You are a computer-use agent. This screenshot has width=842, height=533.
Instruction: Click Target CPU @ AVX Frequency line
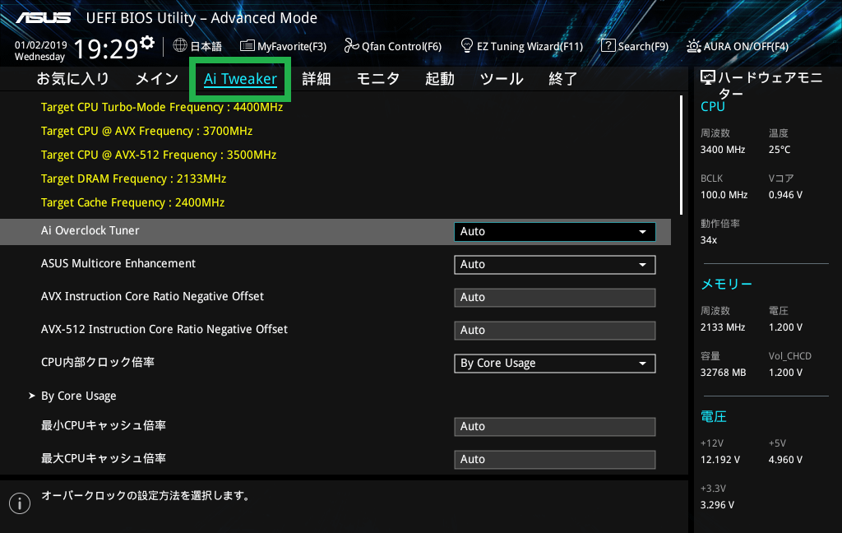click(146, 131)
